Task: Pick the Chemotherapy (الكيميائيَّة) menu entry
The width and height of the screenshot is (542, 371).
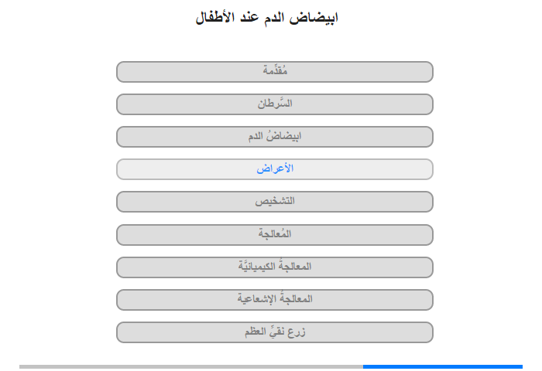Action: 274,267
